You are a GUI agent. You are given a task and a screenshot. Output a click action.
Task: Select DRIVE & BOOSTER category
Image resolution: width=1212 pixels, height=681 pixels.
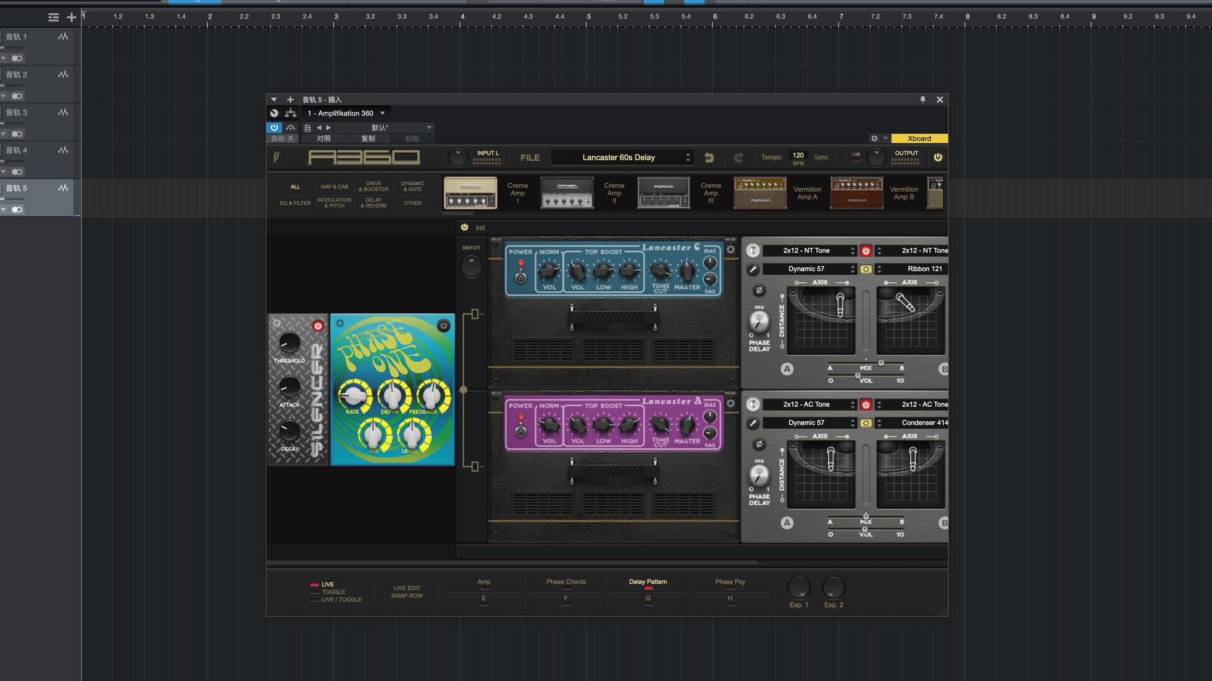pyautogui.click(x=374, y=187)
